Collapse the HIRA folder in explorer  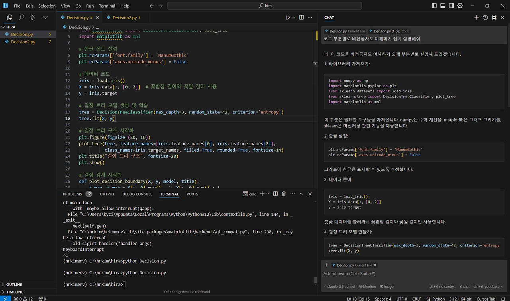[x=11, y=27]
